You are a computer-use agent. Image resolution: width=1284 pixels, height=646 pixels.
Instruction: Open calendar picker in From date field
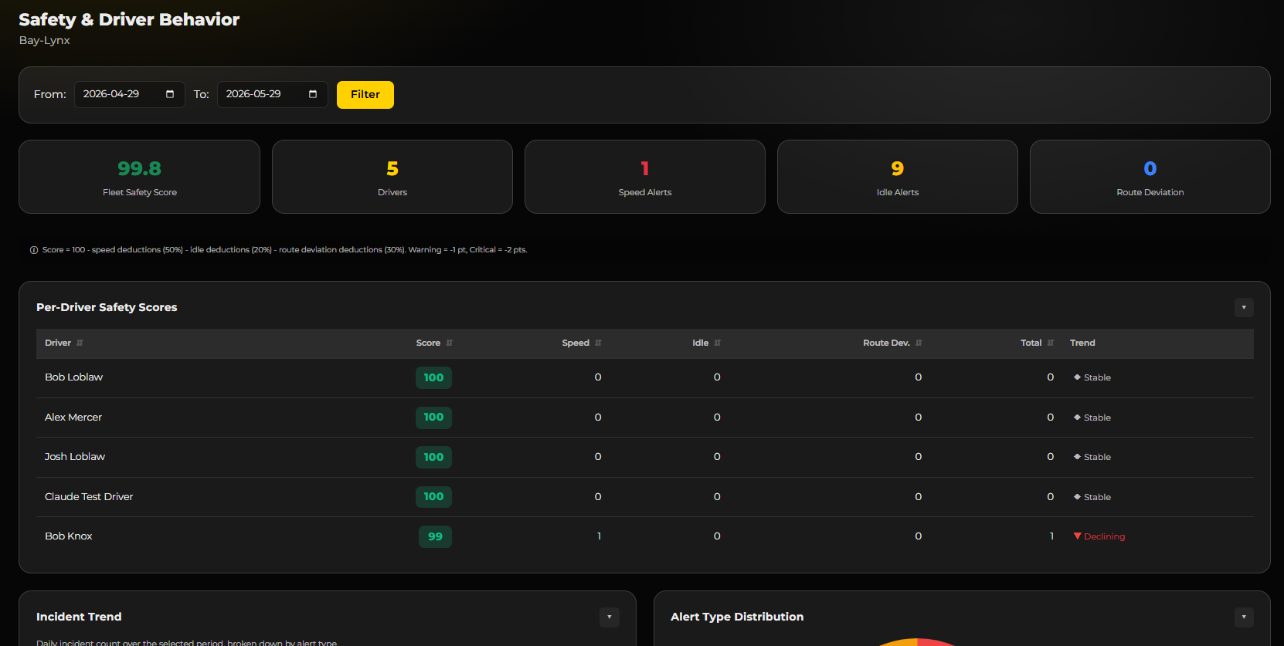pos(170,94)
